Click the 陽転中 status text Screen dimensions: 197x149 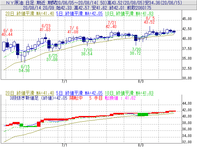(76, 98)
